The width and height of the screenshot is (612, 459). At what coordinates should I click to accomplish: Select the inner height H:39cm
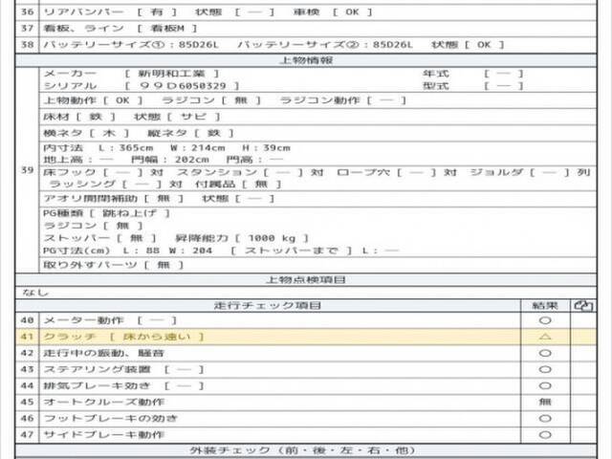pyautogui.click(x=266, y=148)
